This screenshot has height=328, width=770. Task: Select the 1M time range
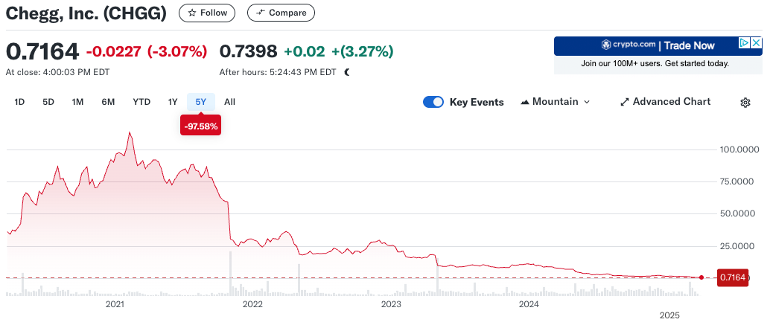point(77,102)
